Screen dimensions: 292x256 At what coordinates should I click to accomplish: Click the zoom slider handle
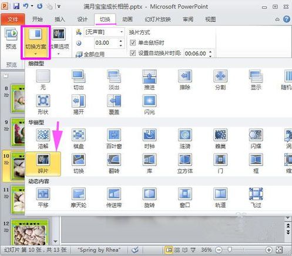point(230,250)
